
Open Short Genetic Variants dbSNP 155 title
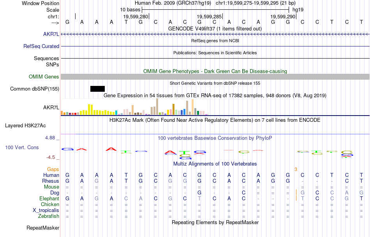click(x=215, y=83)
